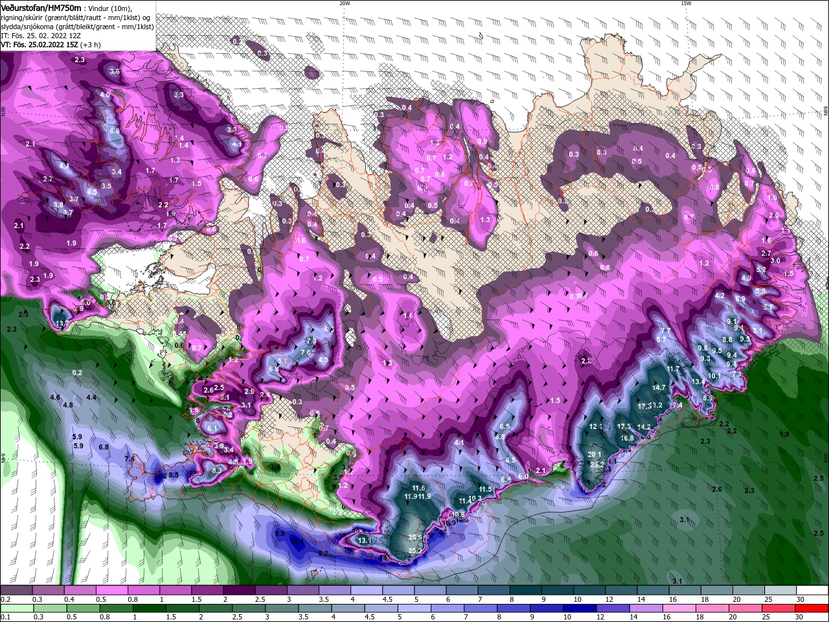The image size is (829, 622).
Task: Click the 'IT: Fös. 25. 02. 2022 12Z' line
Action: 41,35
